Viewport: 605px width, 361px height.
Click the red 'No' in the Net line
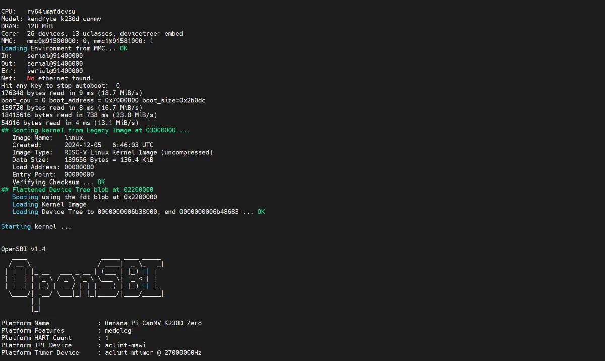coord(31,78)
